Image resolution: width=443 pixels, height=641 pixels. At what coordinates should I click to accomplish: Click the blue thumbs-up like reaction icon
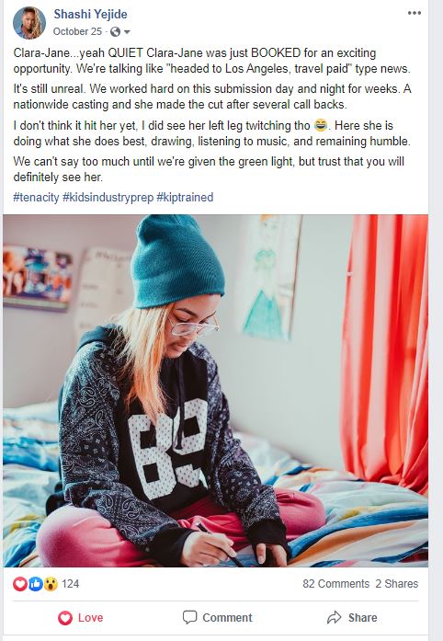35,584
